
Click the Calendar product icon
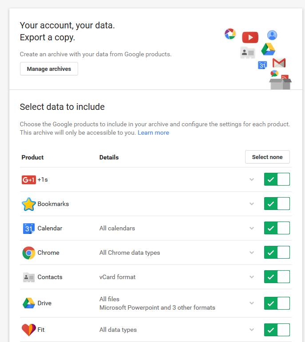[28, 229]
